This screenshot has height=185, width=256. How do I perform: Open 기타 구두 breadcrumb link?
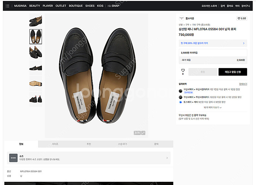pos(201,25)
